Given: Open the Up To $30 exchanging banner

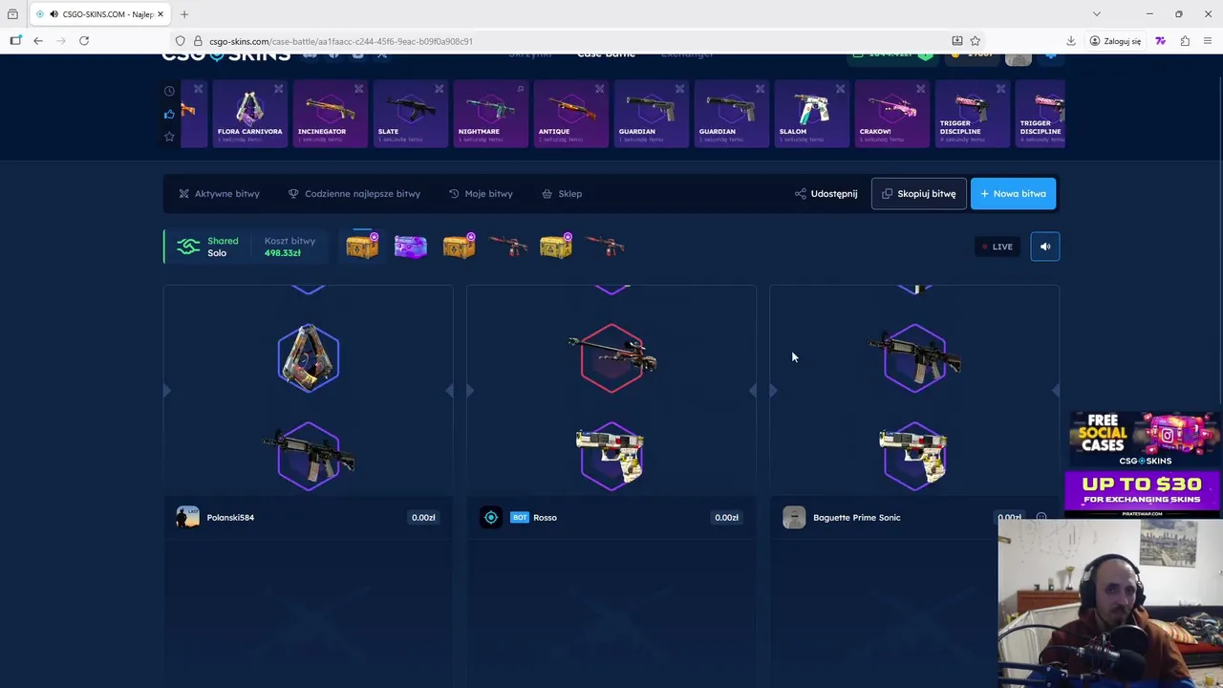Looking at the screenshot, I should [x=1144, y=493].
